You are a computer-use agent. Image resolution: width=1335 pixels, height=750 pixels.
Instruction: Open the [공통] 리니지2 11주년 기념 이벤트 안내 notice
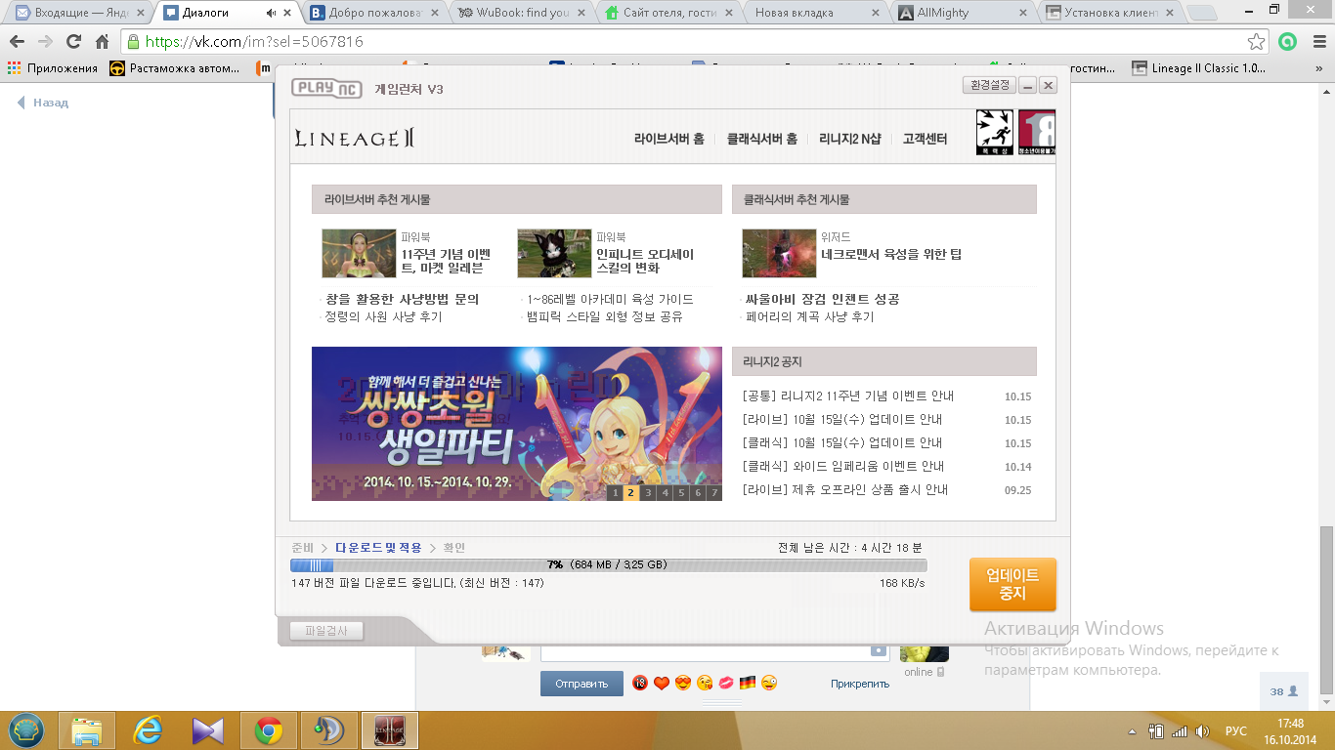[x=848, y=396]
